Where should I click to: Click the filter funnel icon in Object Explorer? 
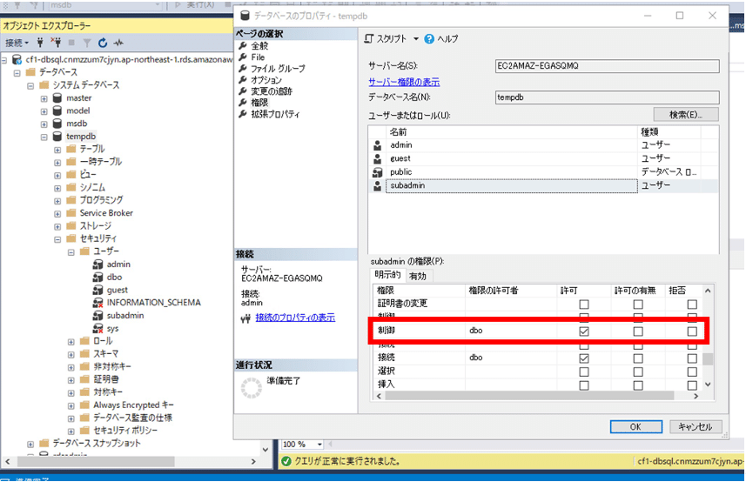87,44
